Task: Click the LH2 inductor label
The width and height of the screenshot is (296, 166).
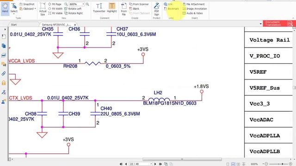Action: [158, 93]
